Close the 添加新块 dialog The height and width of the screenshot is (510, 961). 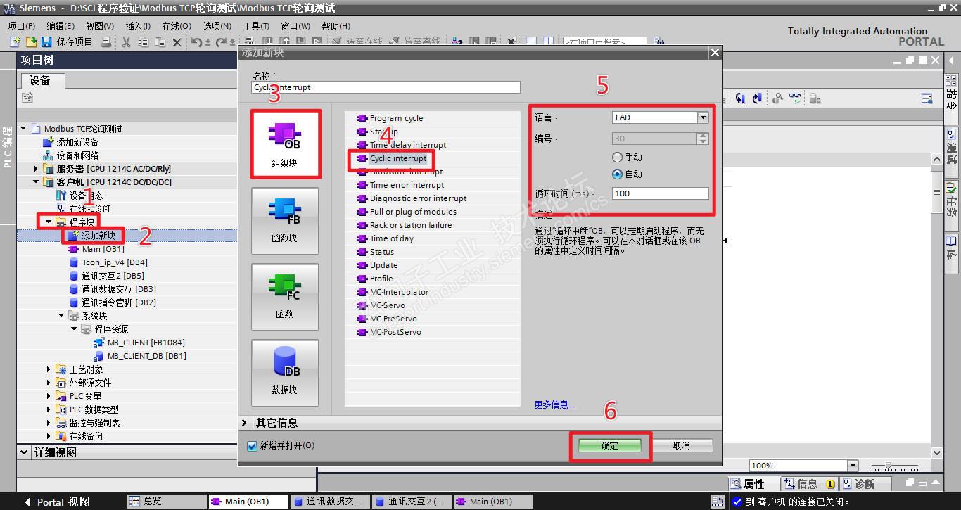[x=715, y=53]
